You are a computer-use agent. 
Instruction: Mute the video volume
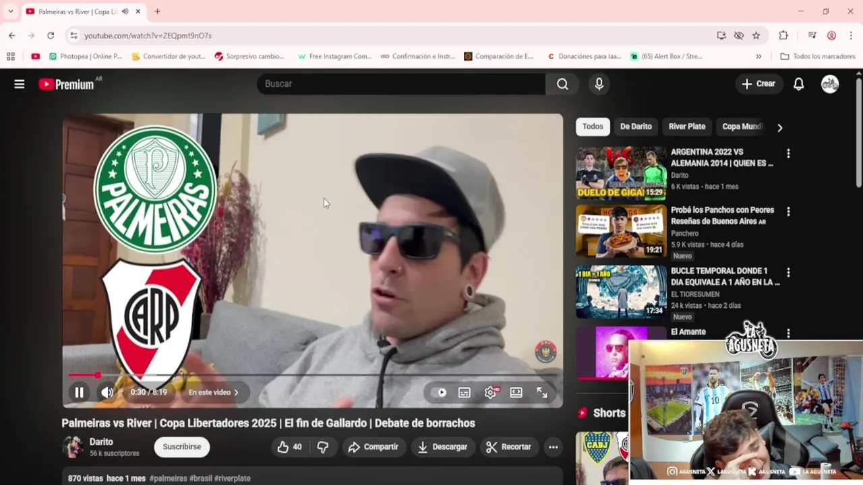107,393
